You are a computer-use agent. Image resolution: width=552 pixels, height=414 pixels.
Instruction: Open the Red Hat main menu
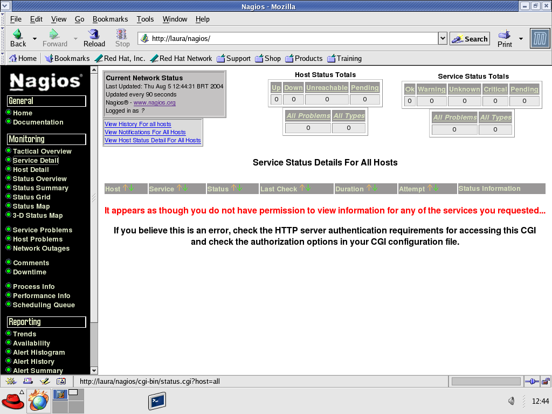pyautogui.click(x=13, y=401)
